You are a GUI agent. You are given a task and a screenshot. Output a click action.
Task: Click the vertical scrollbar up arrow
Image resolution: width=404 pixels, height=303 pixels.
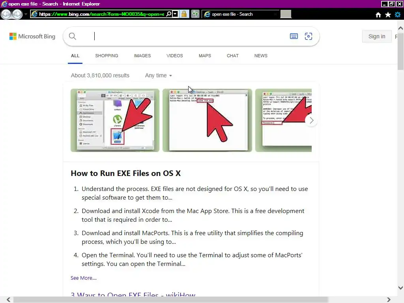[x=400, y=28]
